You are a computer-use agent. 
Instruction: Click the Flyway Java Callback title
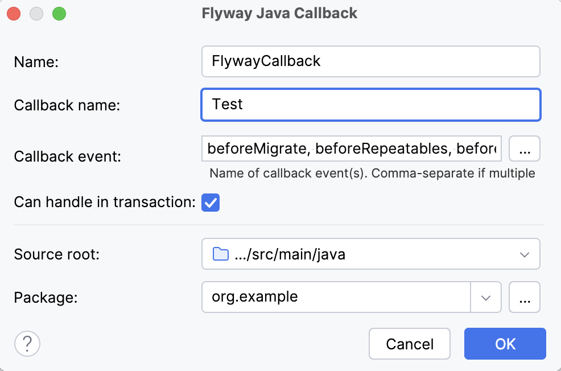279,13
